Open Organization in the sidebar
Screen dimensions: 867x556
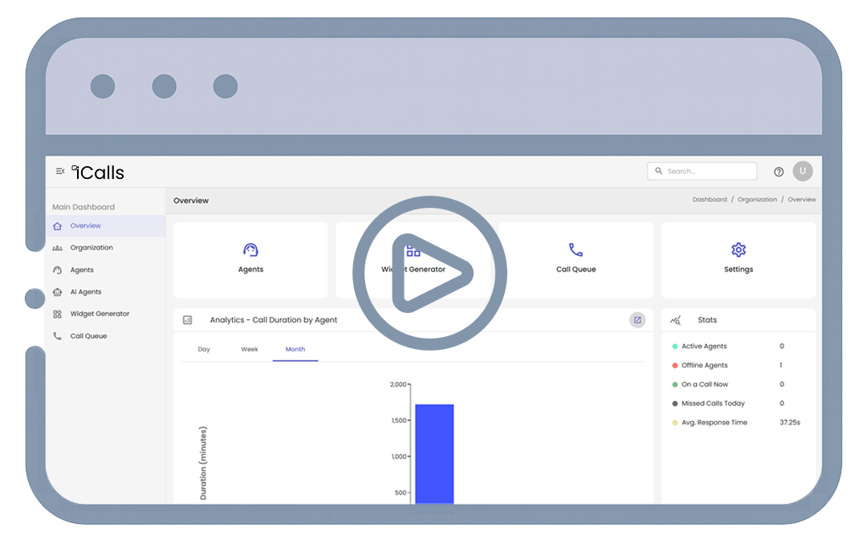click(91, 248)
